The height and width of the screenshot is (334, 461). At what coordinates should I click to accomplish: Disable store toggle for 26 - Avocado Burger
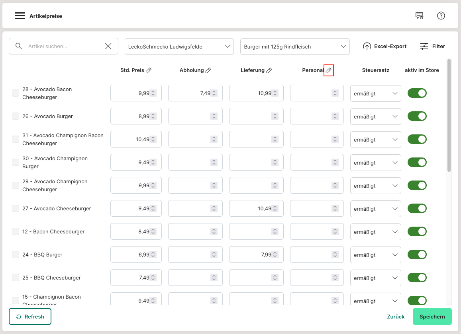[417, 116]
